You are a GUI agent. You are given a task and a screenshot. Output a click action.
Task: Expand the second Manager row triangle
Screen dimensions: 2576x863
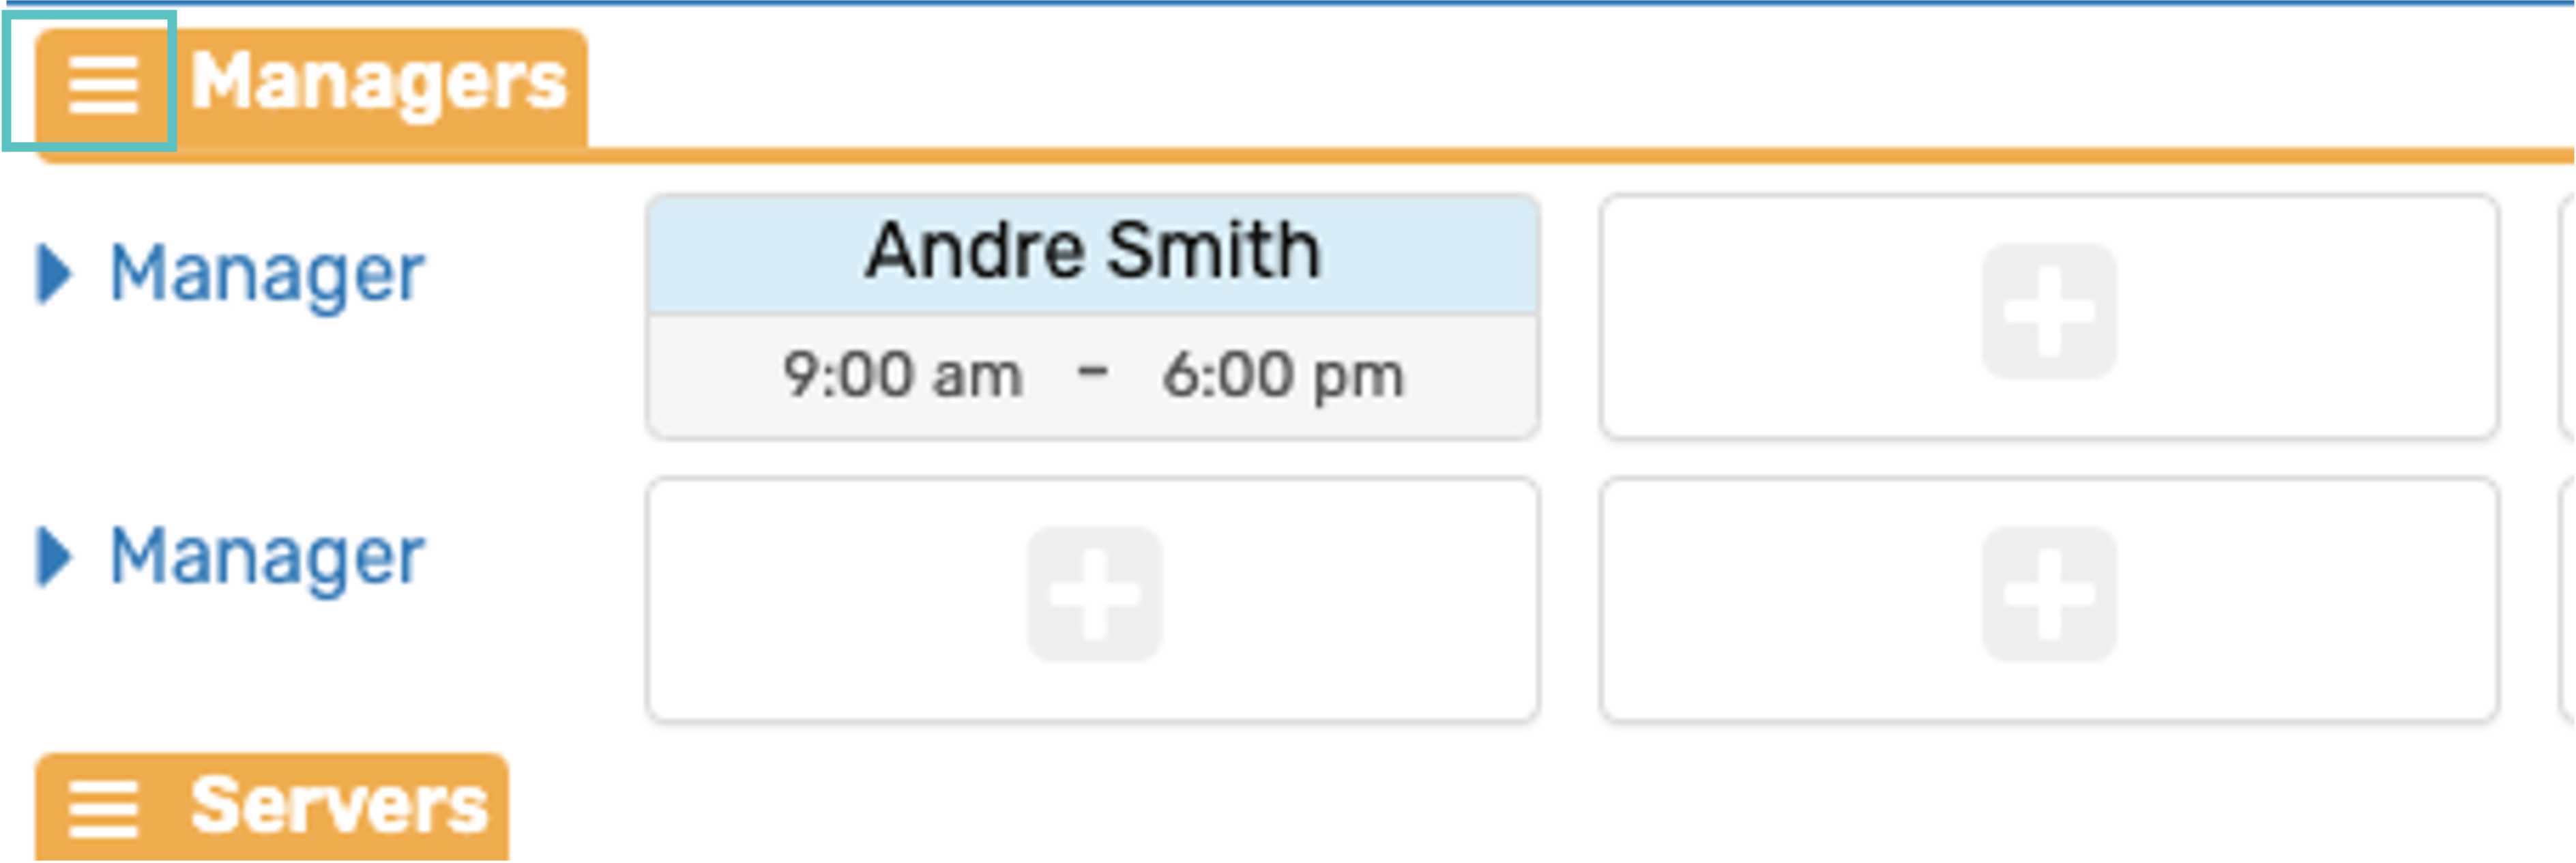tap(54, 556)
